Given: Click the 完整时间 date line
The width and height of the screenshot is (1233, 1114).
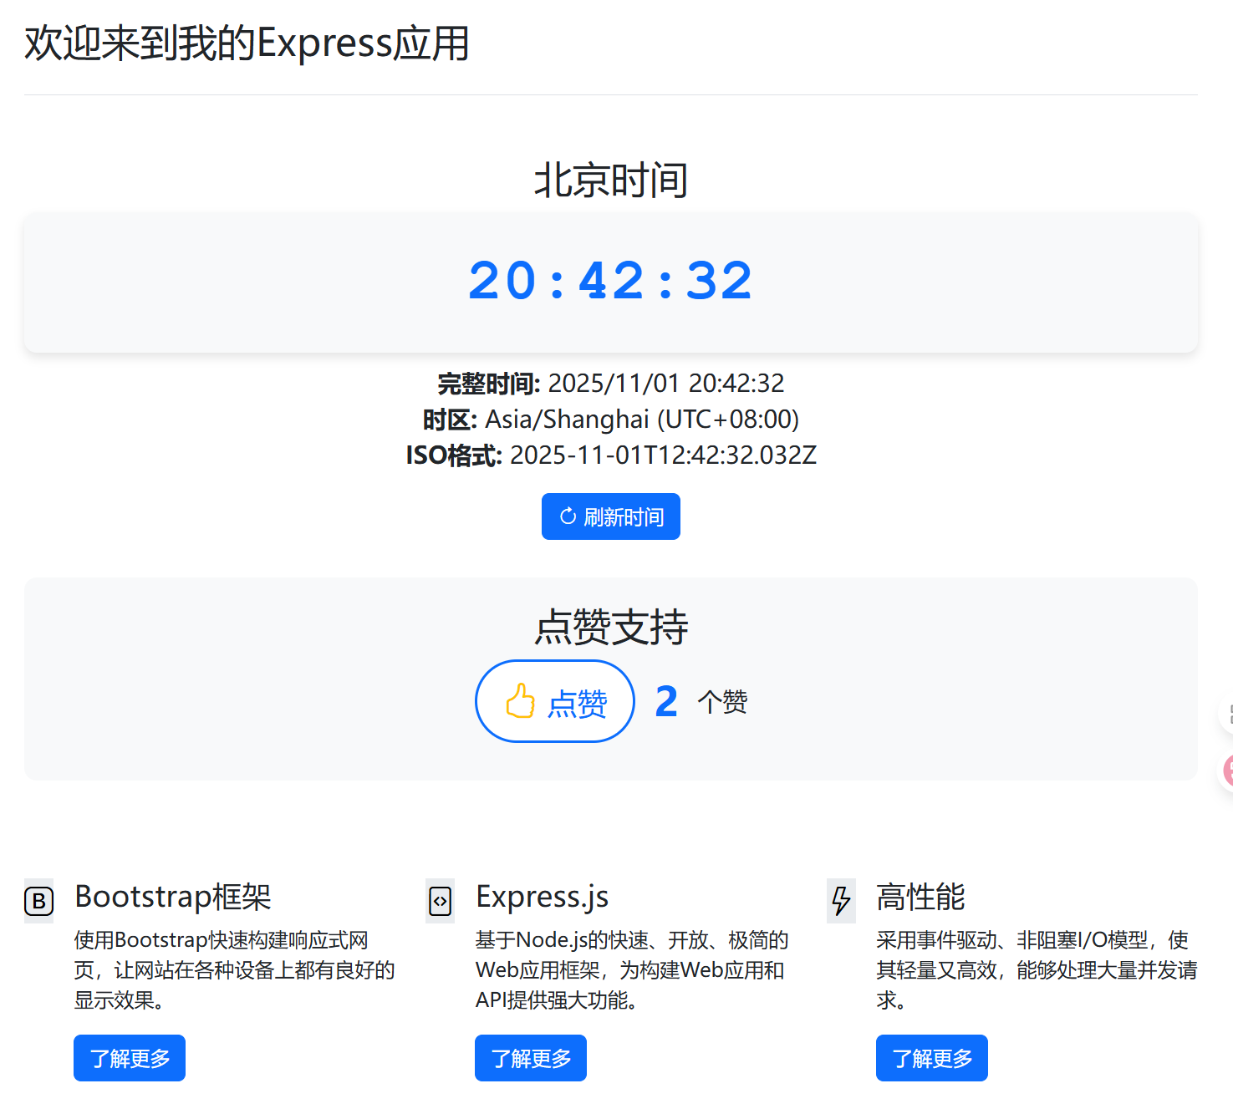Looking at the screenshot, I should tap(610, 383).
